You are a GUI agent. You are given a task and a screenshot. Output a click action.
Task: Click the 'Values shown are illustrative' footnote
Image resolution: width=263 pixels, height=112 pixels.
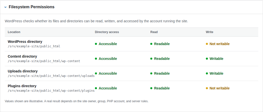[x=77, y=101]
